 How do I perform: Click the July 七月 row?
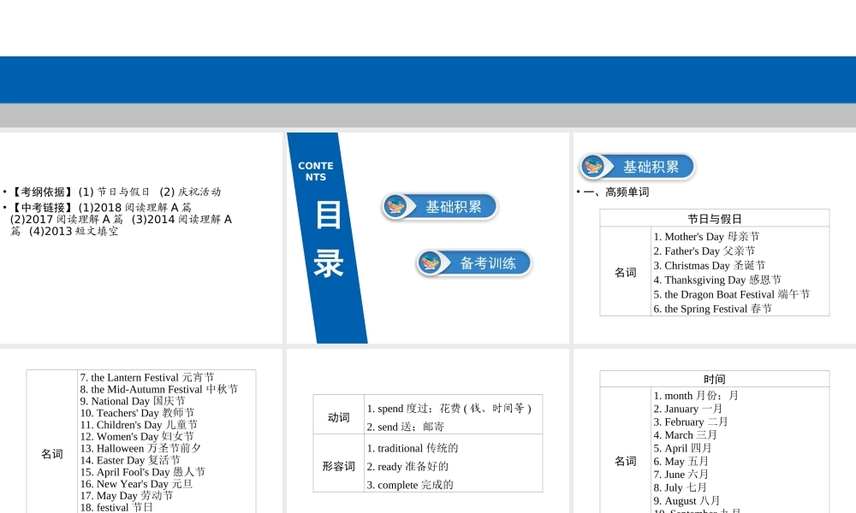681,487
